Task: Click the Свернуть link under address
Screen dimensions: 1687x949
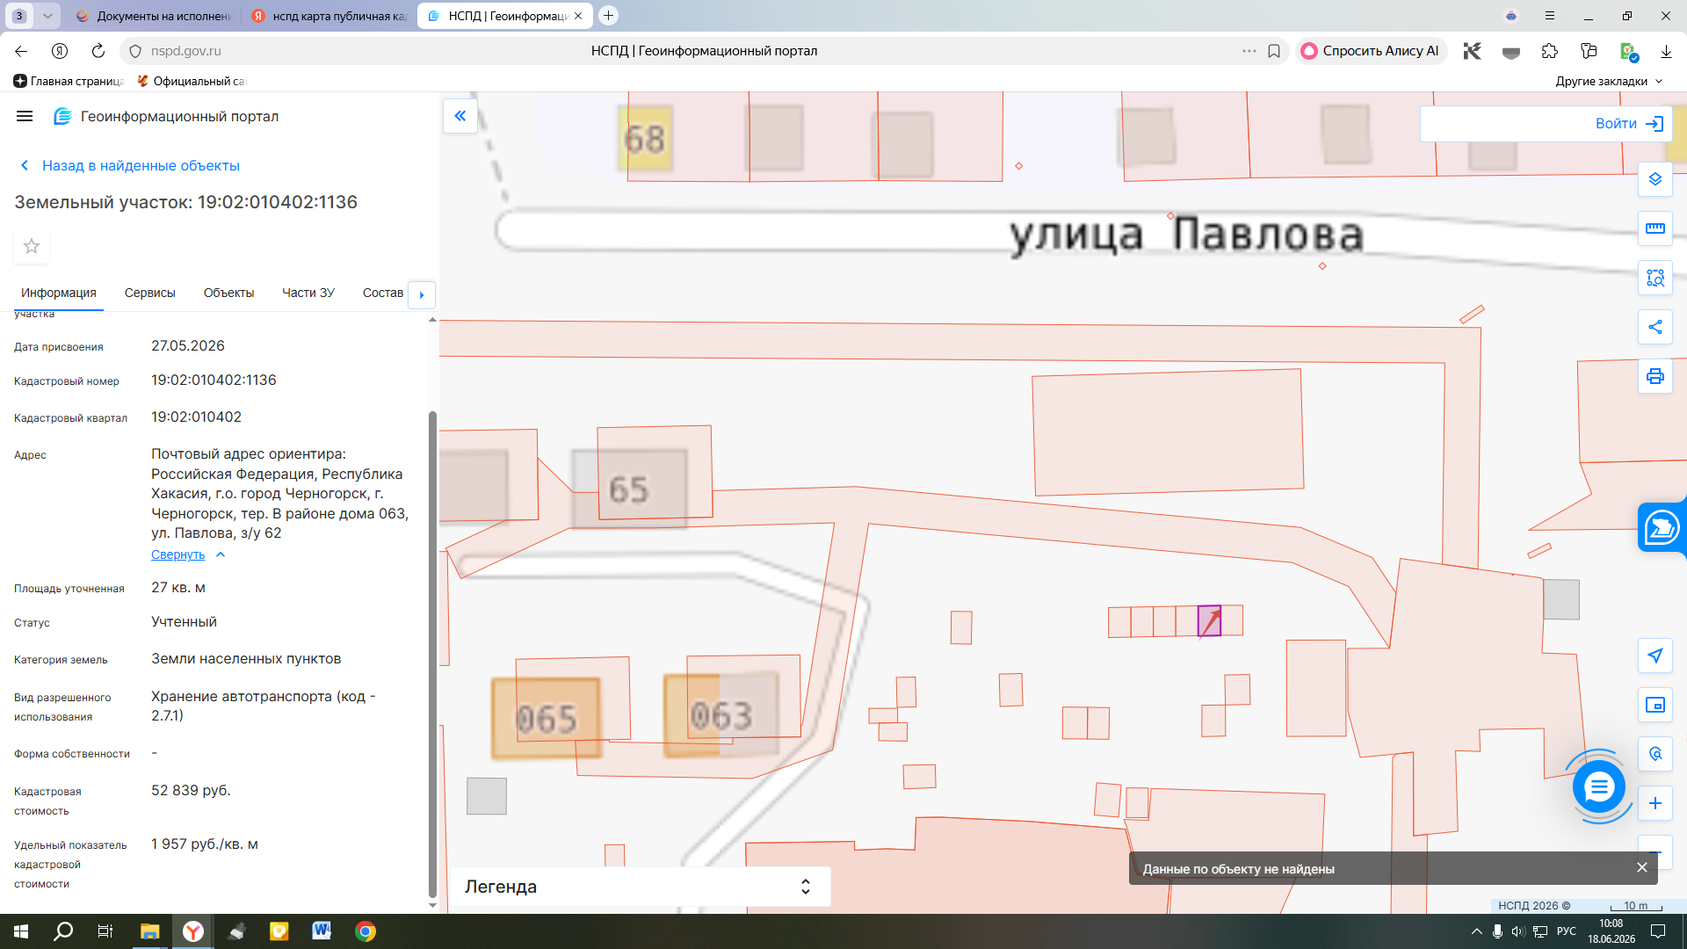Action: pyautogui.click(x=177, y=554)
